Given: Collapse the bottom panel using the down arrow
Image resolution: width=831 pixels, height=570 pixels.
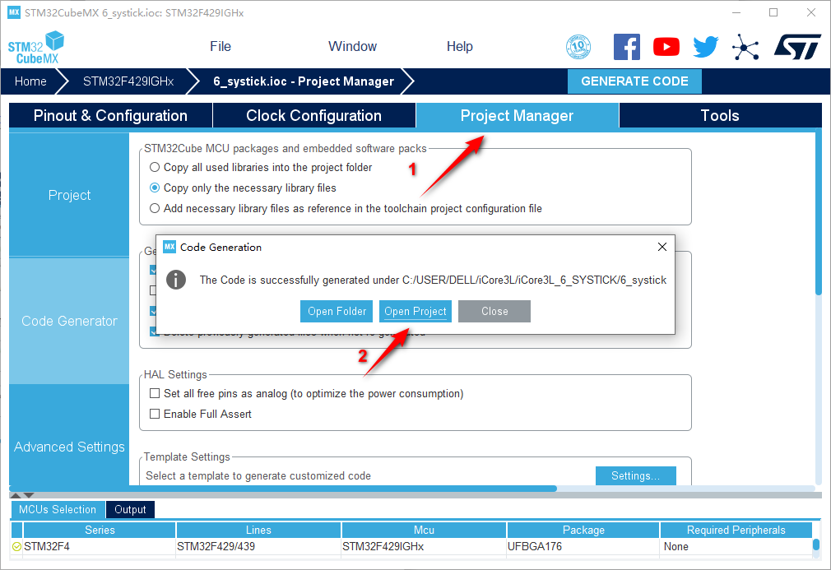Looking at the screenshot, I should point(28,495).
